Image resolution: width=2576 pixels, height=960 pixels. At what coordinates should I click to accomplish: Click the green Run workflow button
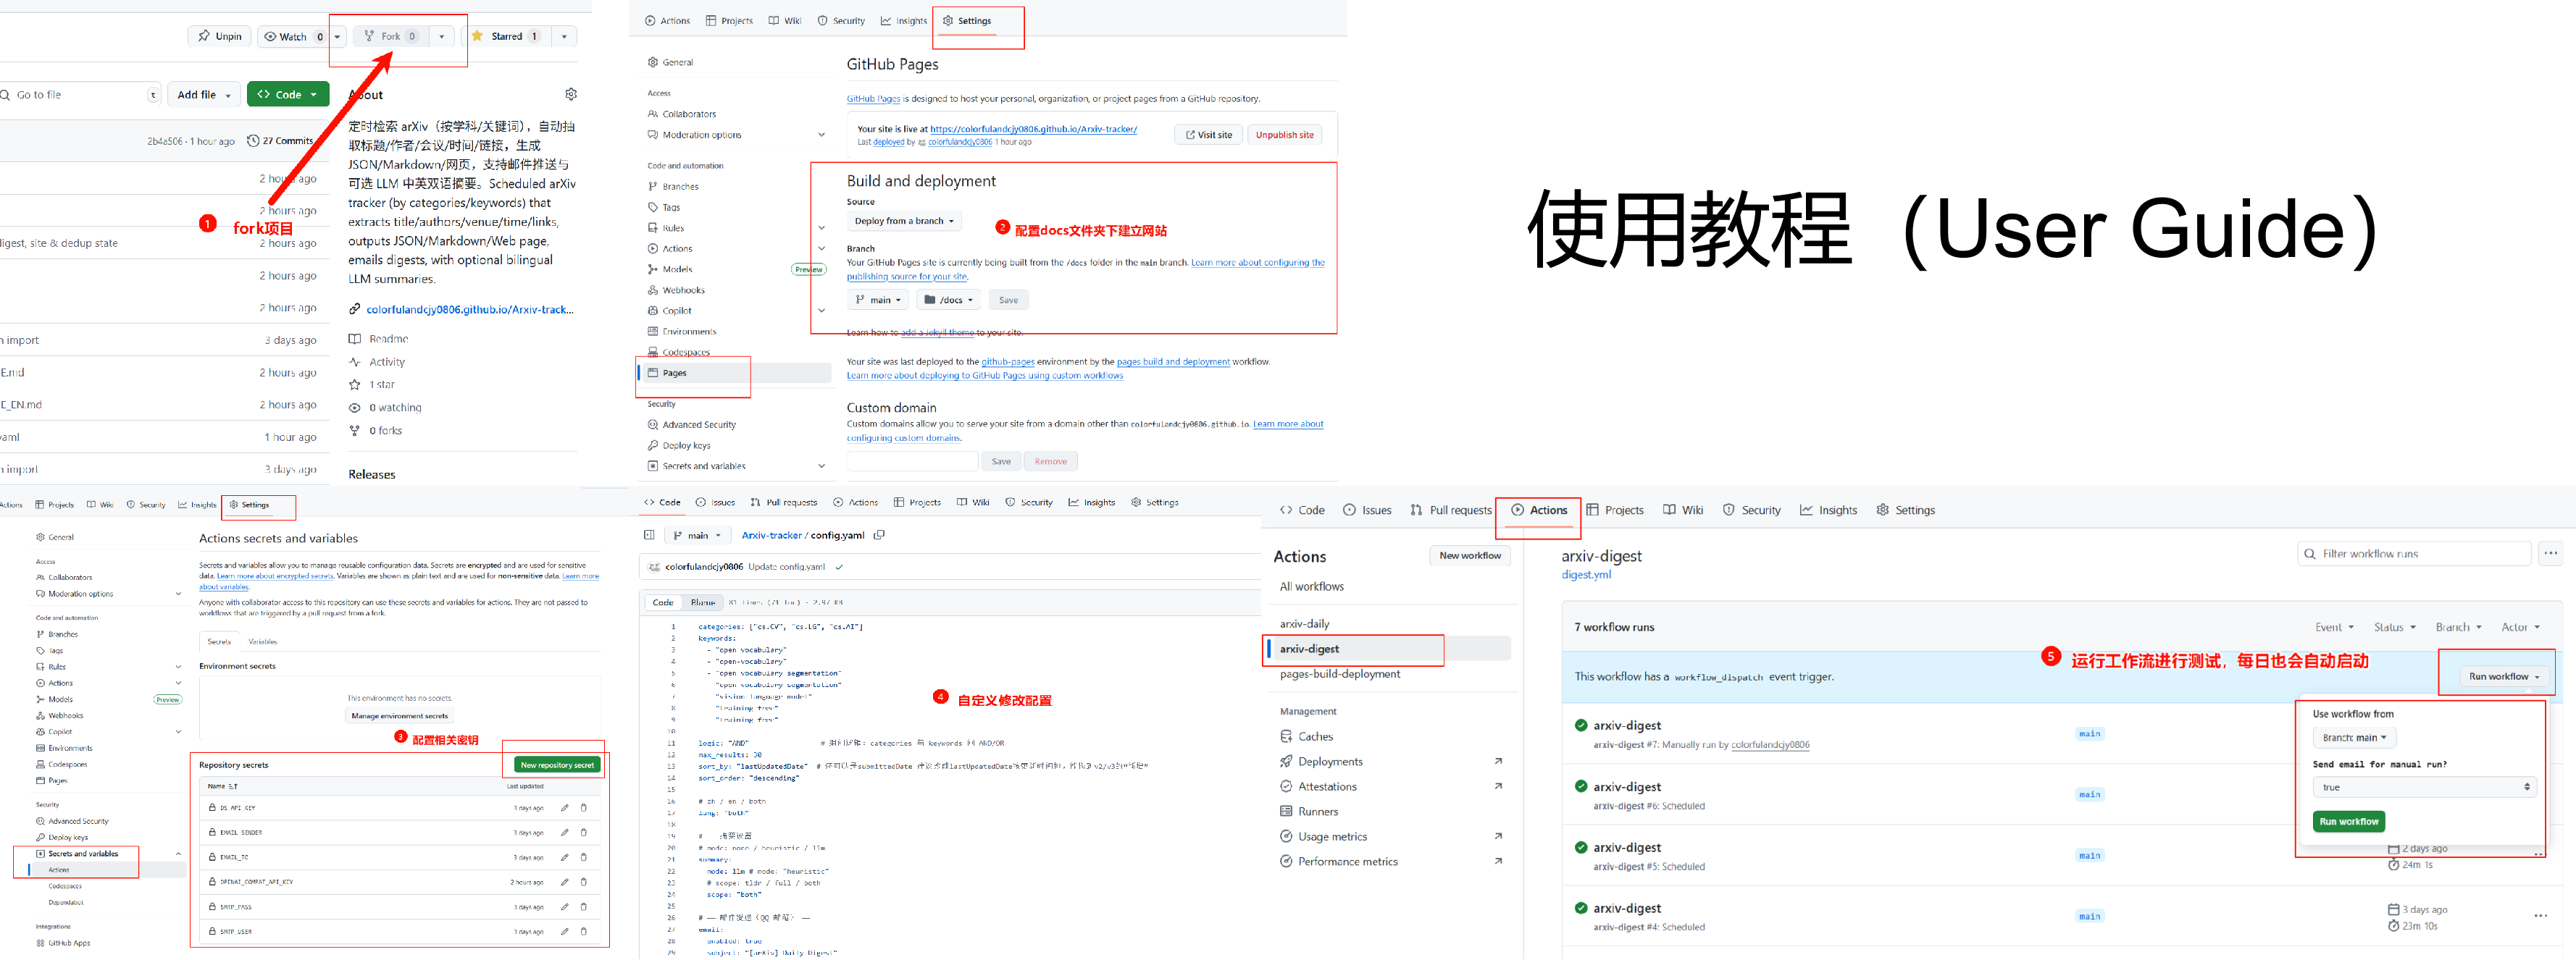(2348, 821)
